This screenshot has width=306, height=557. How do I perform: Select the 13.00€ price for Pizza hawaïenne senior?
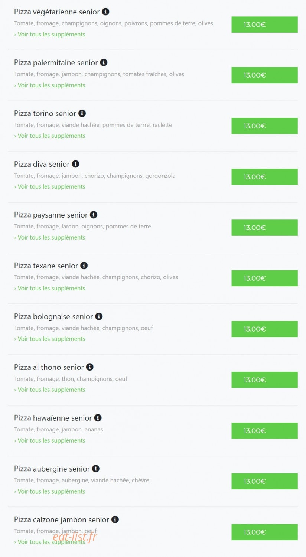pyautogui.click(x=264, y=431)
